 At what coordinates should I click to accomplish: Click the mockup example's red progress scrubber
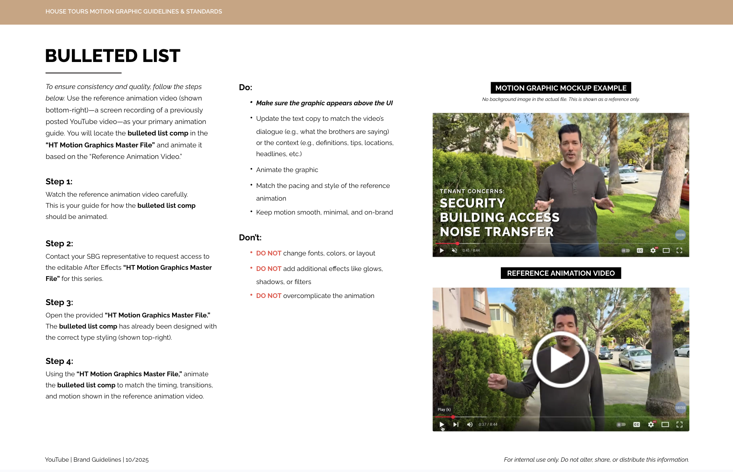point(458,244)
